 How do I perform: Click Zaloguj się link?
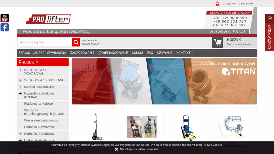(229, 4)
